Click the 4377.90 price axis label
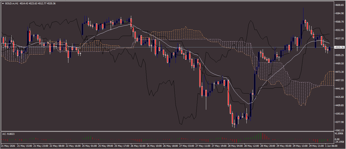Screen dimensions: 346x149 pos(339,122)
